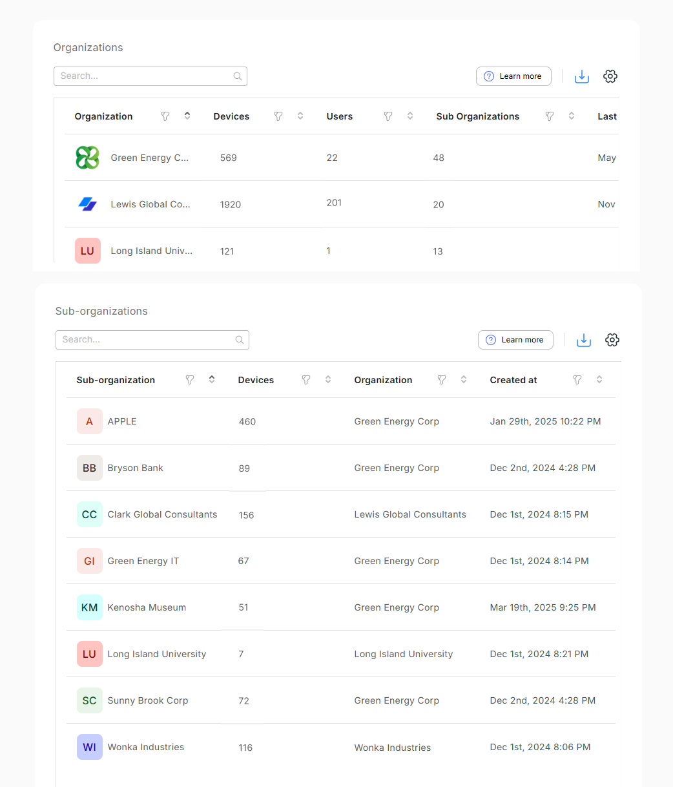The image size is (673, 787).
Task: Click download icon in Sub-organizations panel
Action: tap(584, 340)
